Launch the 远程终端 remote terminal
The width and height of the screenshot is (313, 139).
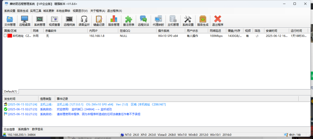pyautogui.click(x=69, y=21)
